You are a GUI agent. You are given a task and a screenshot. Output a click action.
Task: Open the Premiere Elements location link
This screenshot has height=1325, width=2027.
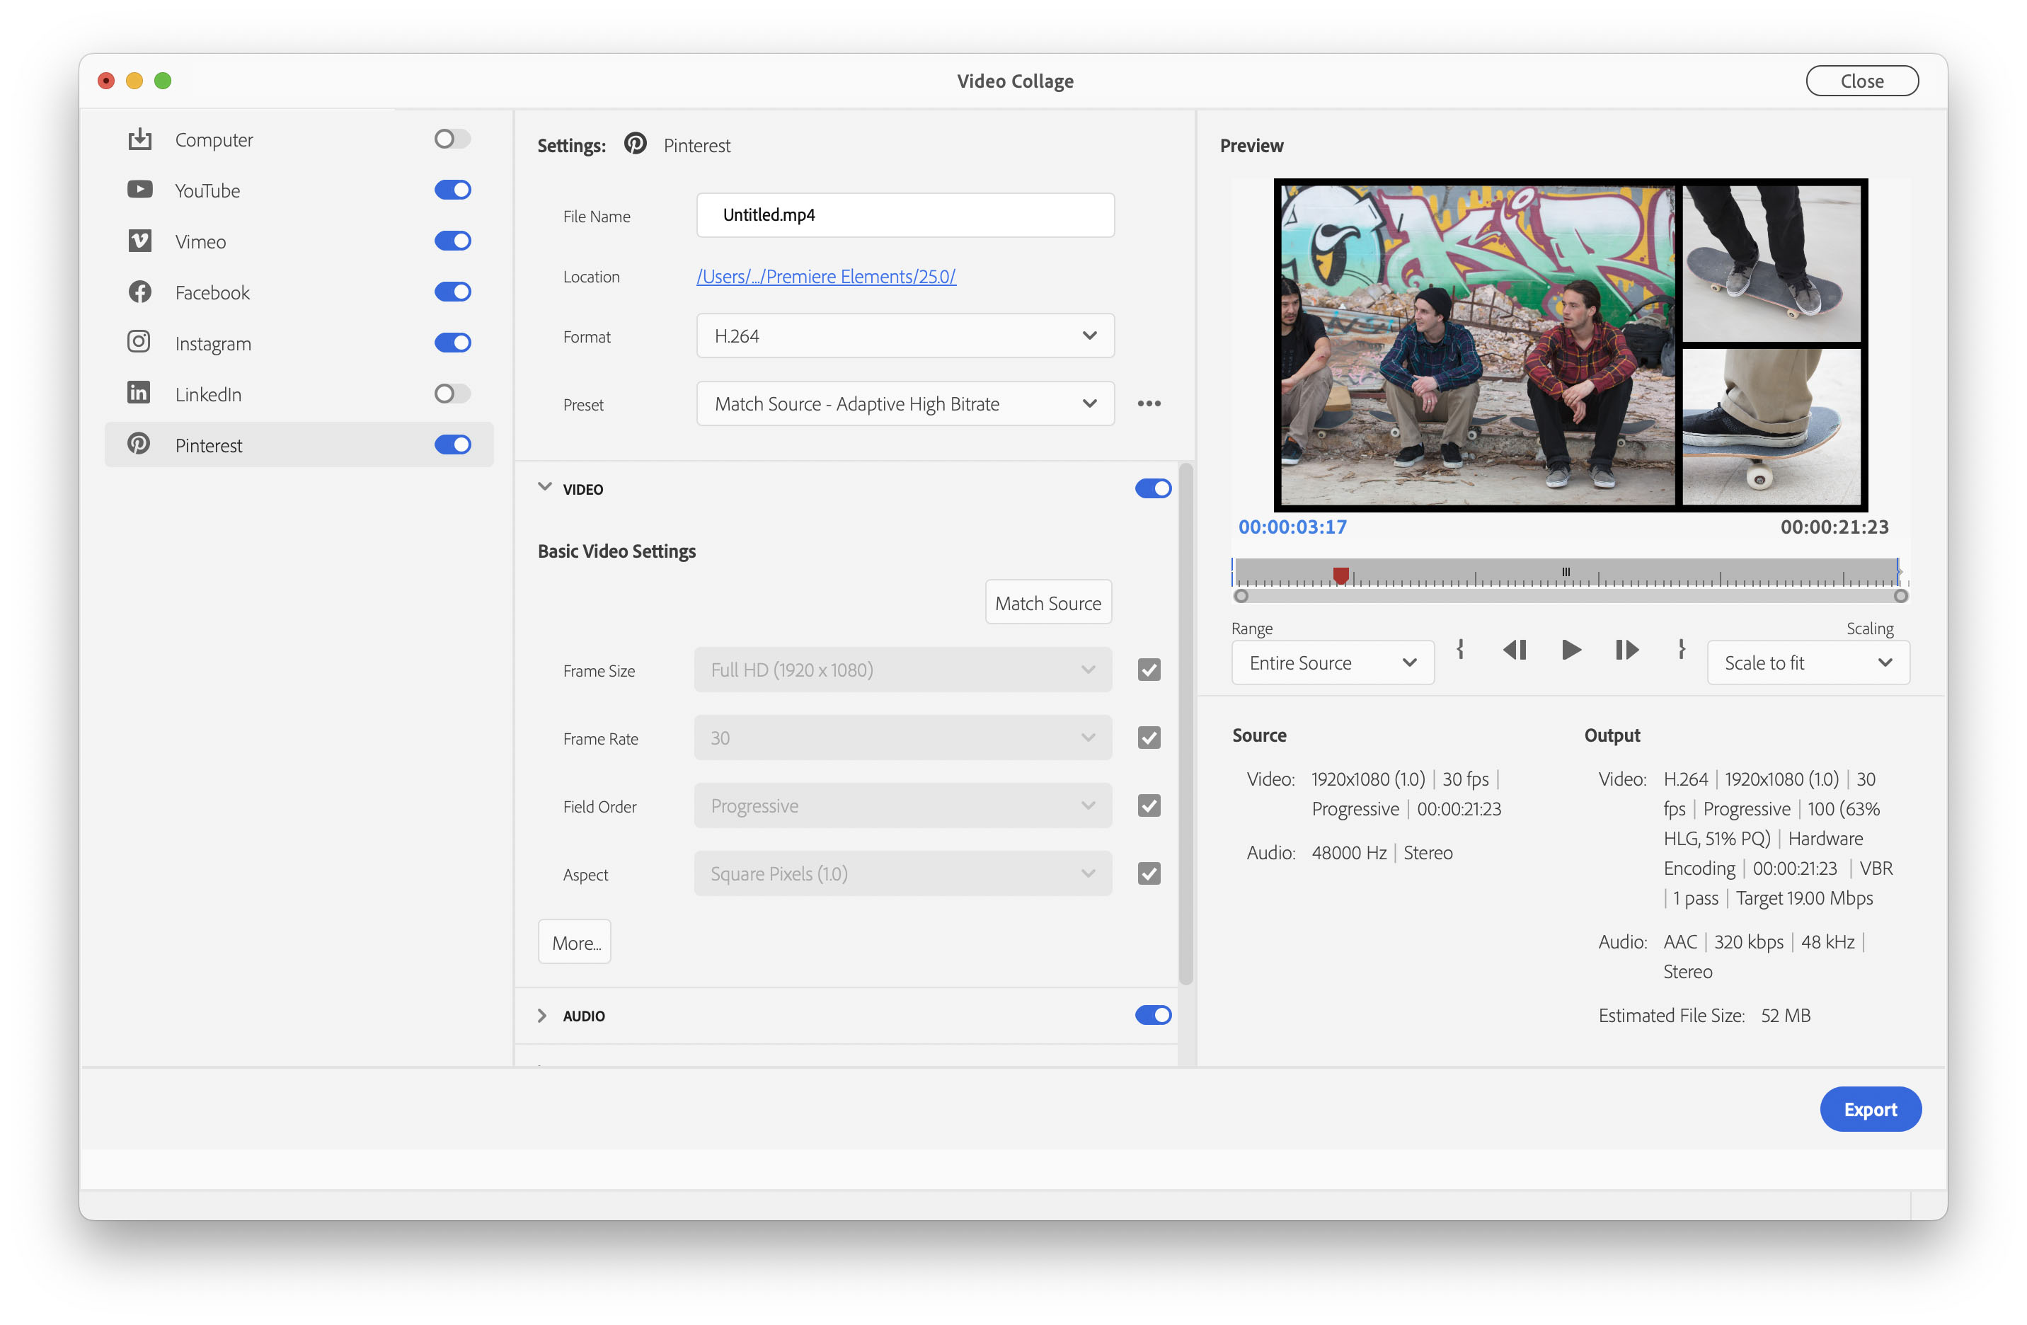[825, 276]
